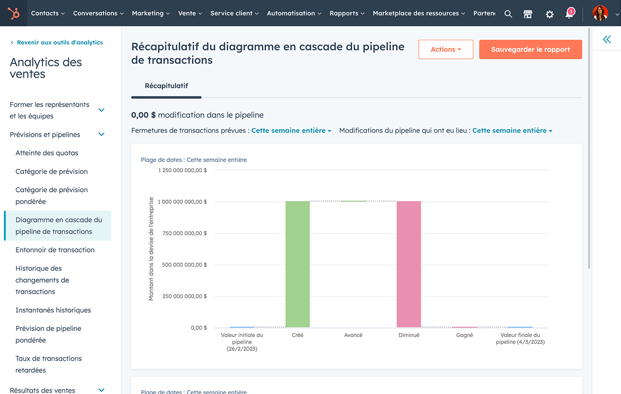
Task: Click the pink Diminué bar
Action: [x=409, y=264]
